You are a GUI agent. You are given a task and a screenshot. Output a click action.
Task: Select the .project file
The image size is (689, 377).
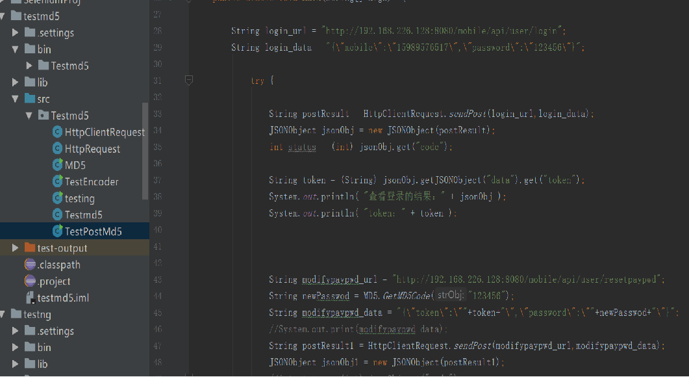(x=54, y=281)
